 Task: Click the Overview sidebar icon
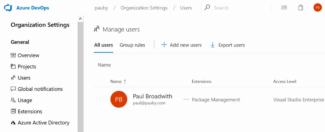13,55
